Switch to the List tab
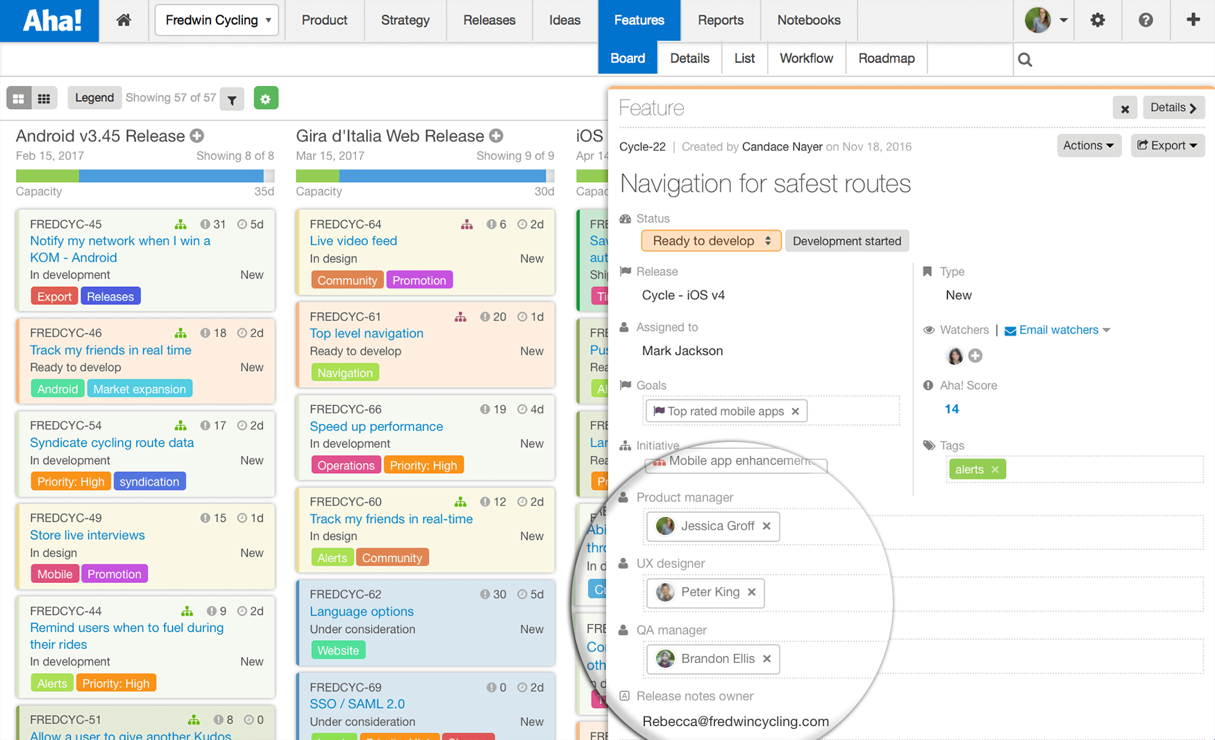This screenshot has width=1215, height=740. (744, 58)
